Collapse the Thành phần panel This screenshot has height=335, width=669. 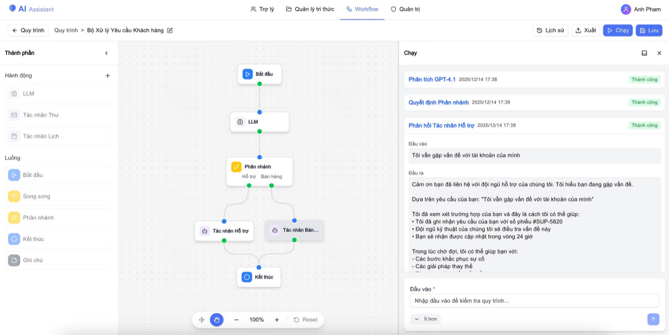click(x=106, y=53)
